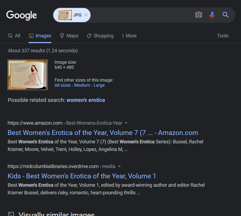The height and width of the screenshot is (216, 241).
Task: Expand the More menu
Action: point(129,36)
